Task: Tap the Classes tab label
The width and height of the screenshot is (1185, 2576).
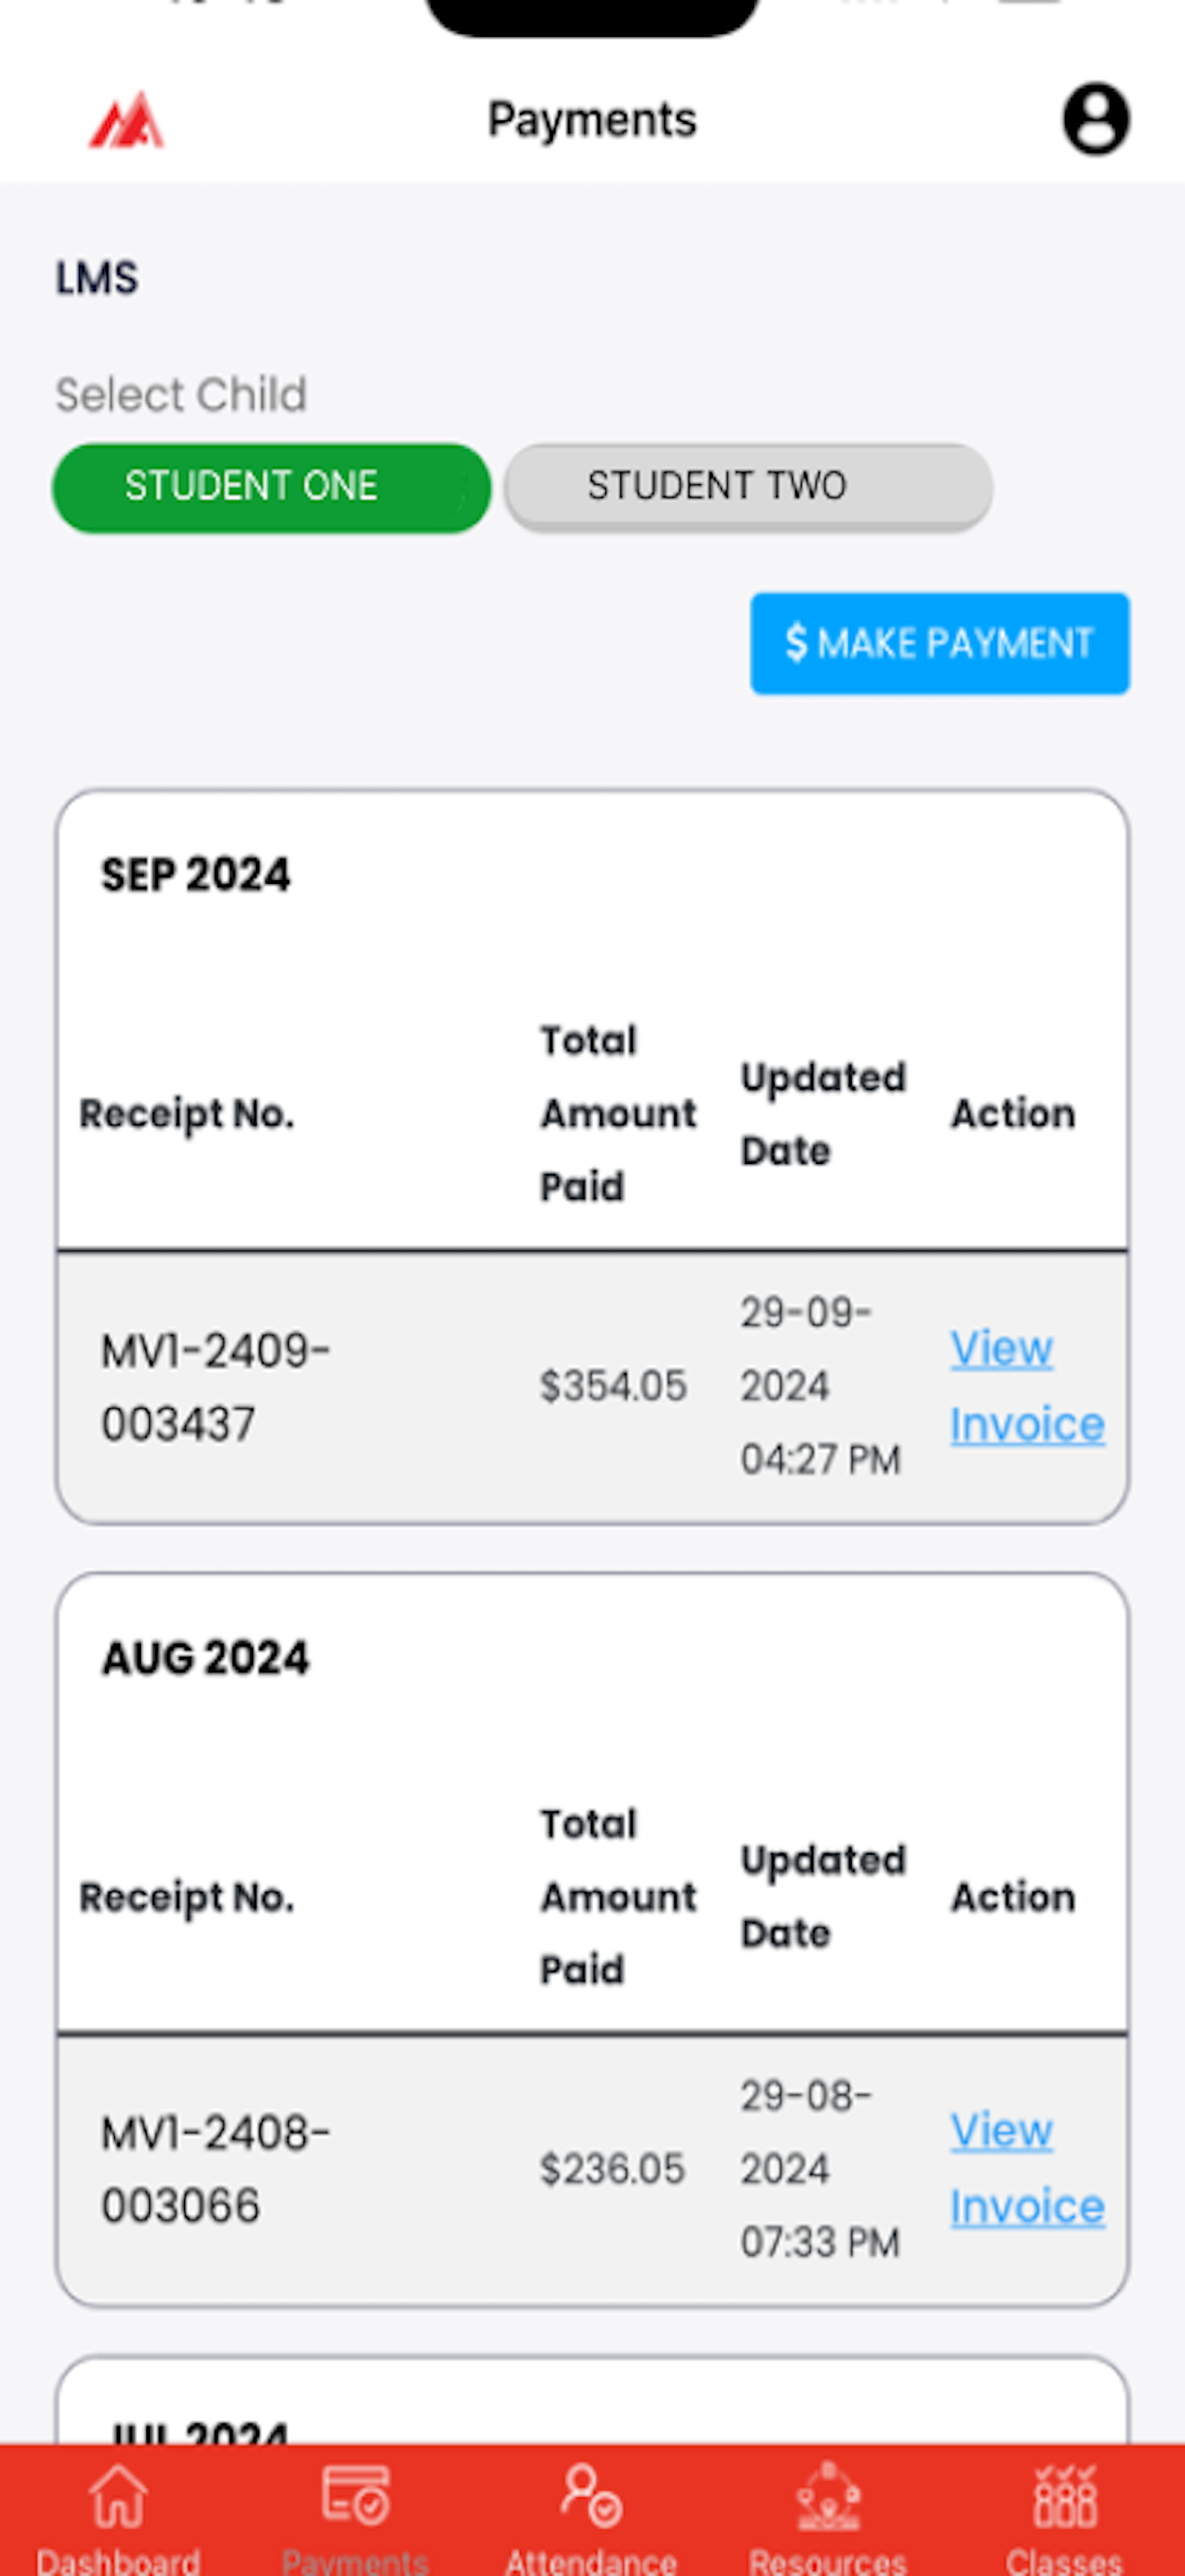Action: 1065,2560
